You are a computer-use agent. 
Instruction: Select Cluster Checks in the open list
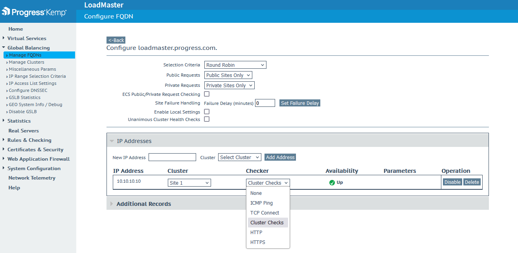click(268, 223)
